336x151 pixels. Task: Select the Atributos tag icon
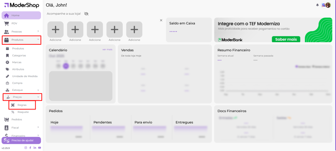pos(8,69)
